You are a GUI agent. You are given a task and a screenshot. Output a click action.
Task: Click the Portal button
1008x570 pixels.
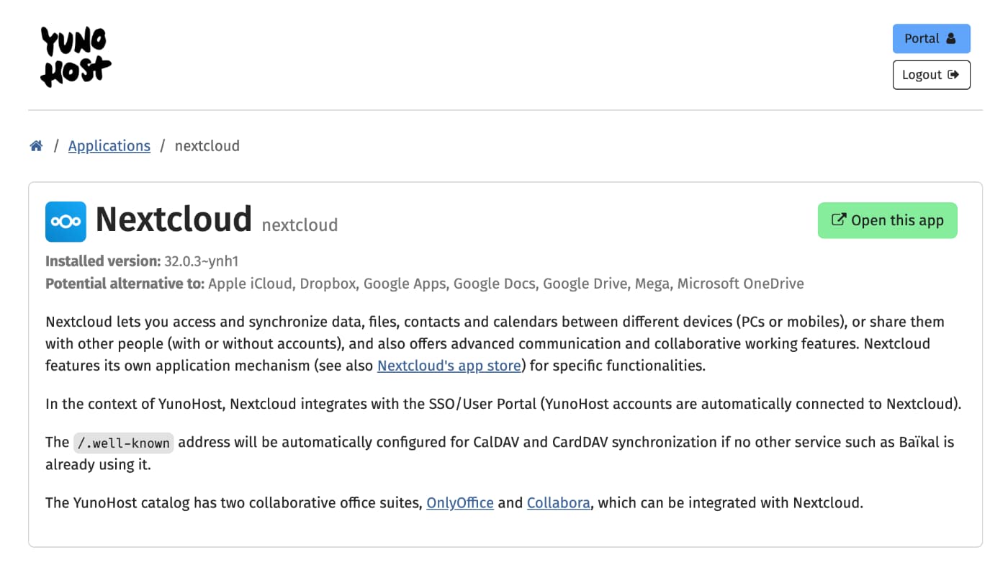pyautogui.click(x=931, y=38)
